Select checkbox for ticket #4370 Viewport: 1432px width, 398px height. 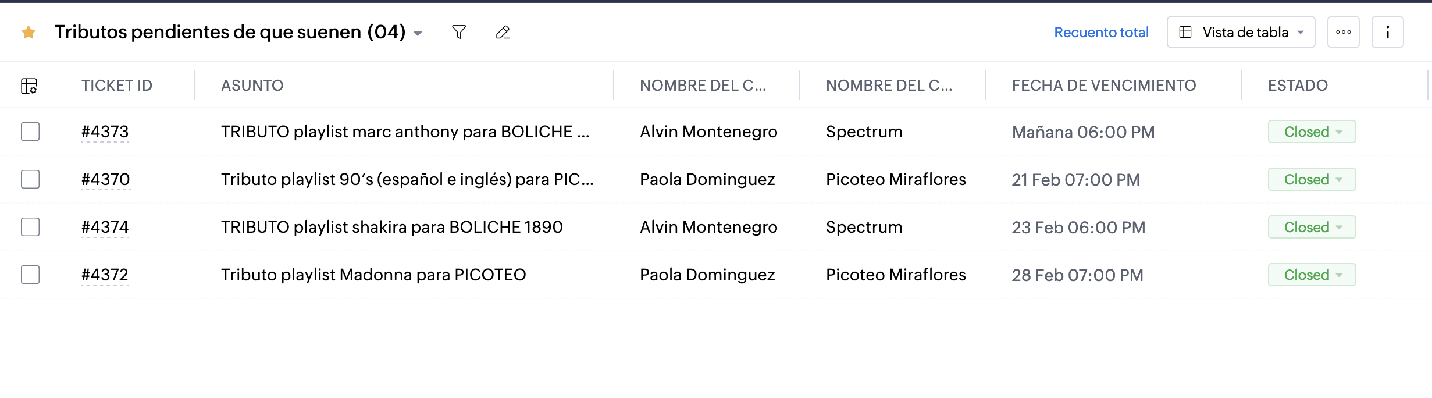click(x=30, y=179)
